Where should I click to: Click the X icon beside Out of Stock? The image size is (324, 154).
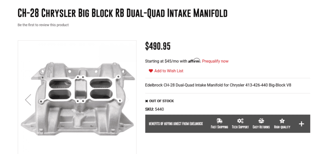(147, 101)
